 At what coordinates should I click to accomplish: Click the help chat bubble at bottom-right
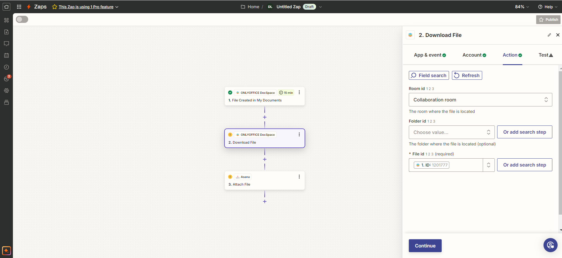tap(550, 245)
